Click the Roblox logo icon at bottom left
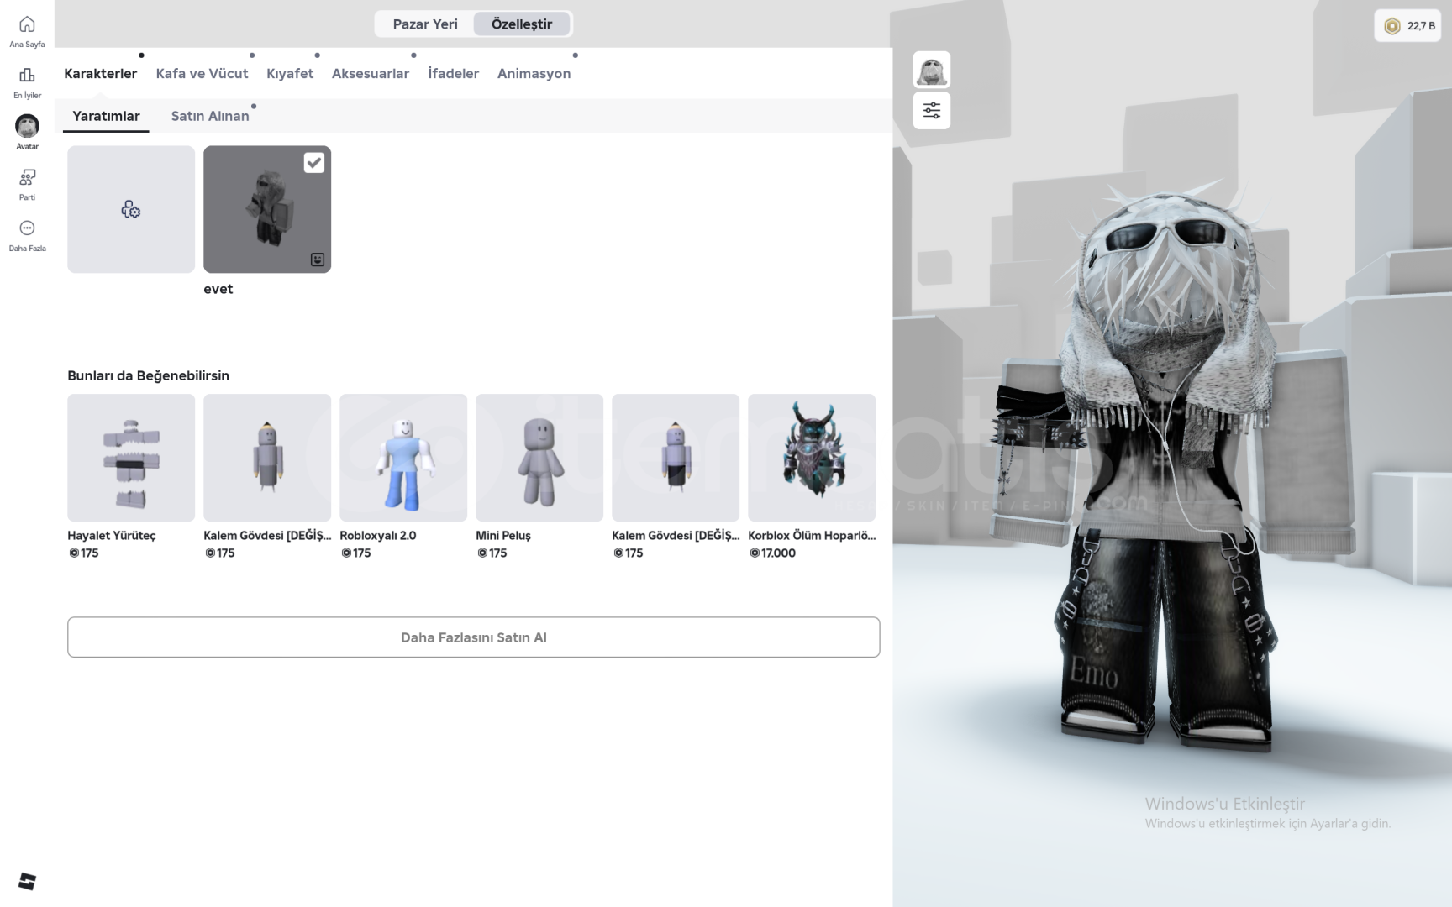This screenshot has height=907, width=1452. 27,881
